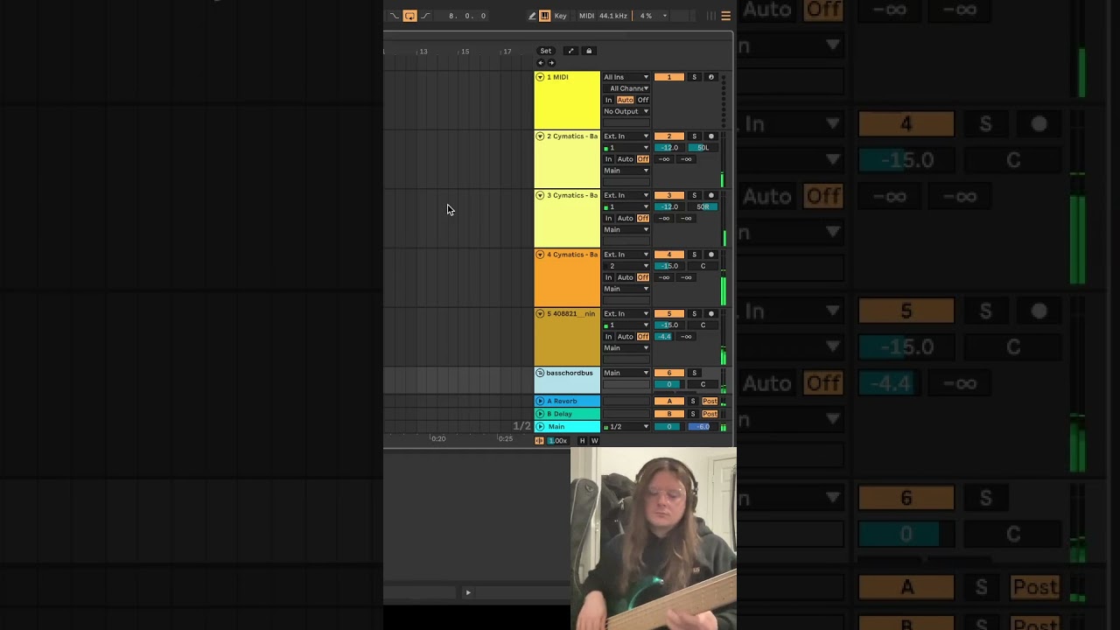Viewport: 1120px width, 630px height.
Task: Click the follow/expand arrows icon beside Set
Action: point(570,51)
